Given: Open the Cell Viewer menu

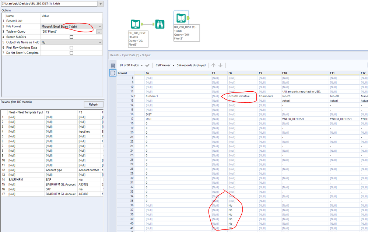Looking at the screenshot, I should [164, 65].
